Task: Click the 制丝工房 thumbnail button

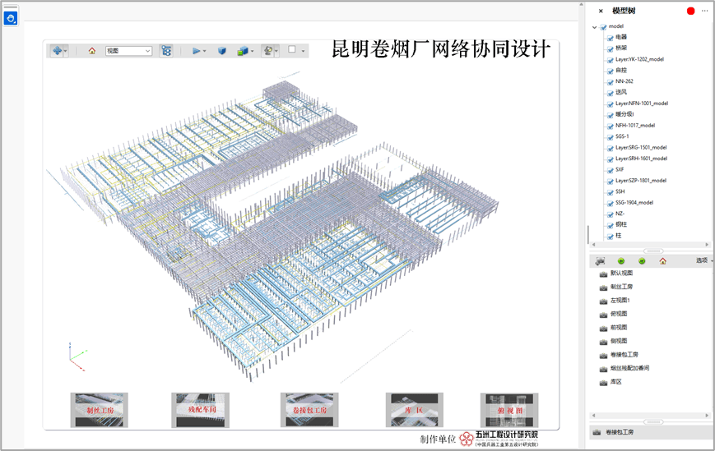Action: (99, 409)
